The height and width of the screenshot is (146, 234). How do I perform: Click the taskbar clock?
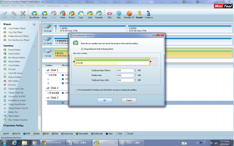pos(224,143)
